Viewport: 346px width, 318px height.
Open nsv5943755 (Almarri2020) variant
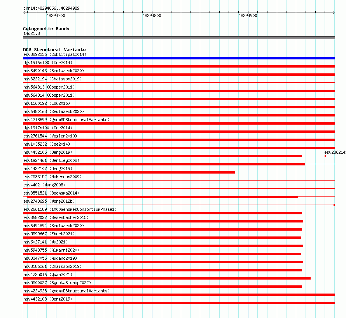(51, 250)
